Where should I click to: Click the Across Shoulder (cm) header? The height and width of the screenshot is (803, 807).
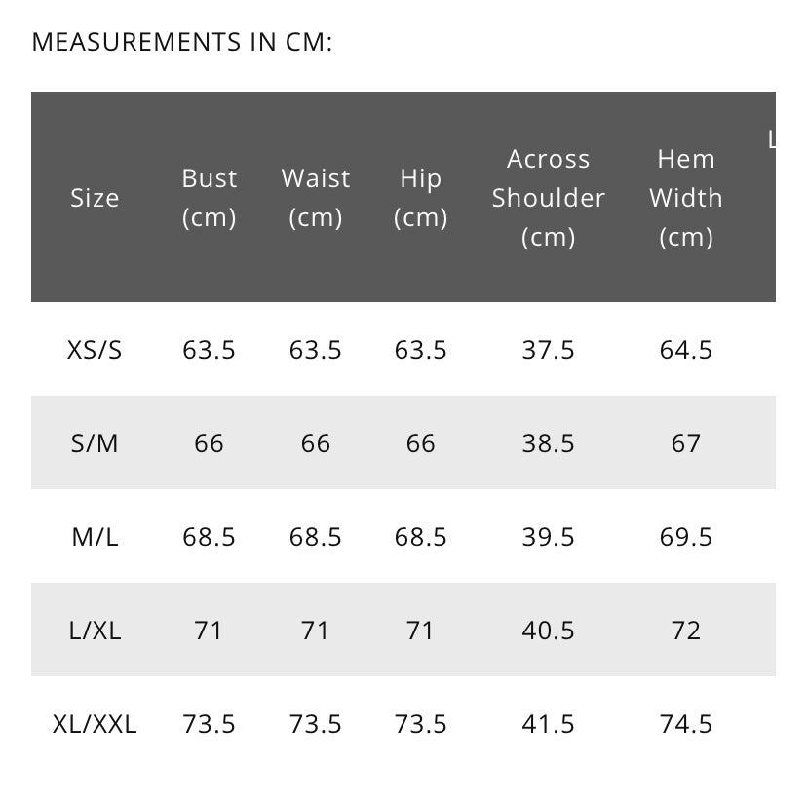coord(549,198)
